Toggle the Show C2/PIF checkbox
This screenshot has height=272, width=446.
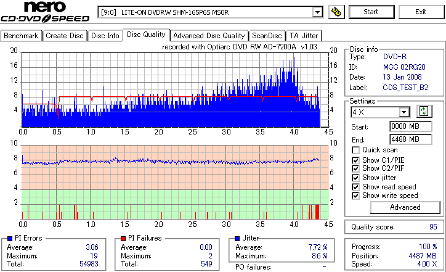(x=355, y=168)
